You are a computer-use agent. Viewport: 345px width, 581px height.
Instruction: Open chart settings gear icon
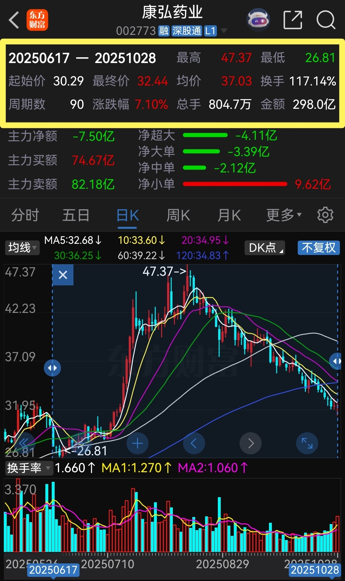[x=325, y=215]
